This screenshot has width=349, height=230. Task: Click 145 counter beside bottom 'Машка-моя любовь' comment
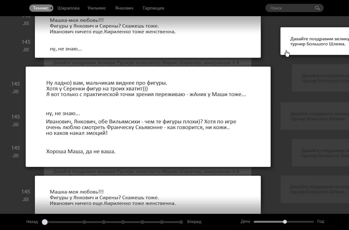pyautogui.click(x=26, y=192)
